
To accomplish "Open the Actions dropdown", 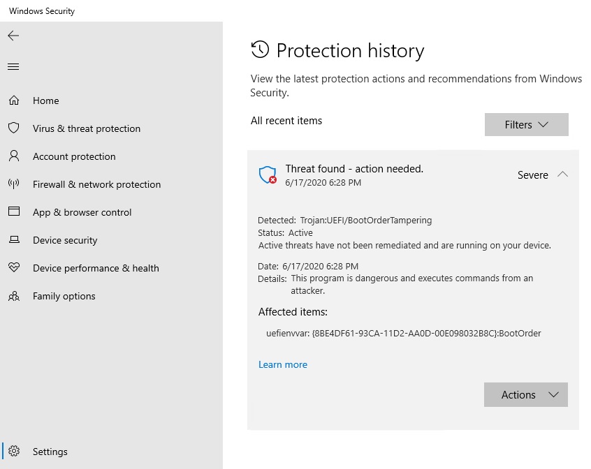I will coord(525,395).
